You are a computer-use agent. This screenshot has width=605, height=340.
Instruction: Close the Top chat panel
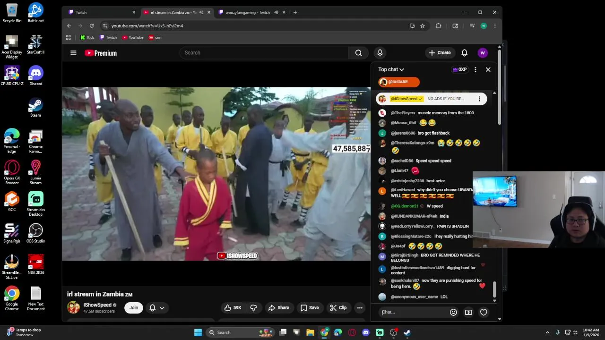(488, 69)
